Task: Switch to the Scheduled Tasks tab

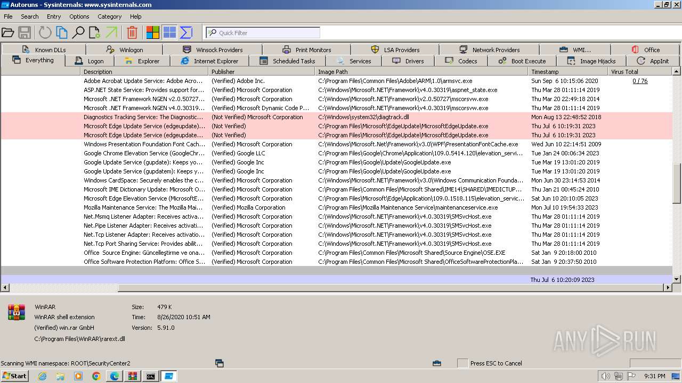Action: pyautogui.click(x=287, y=61)
